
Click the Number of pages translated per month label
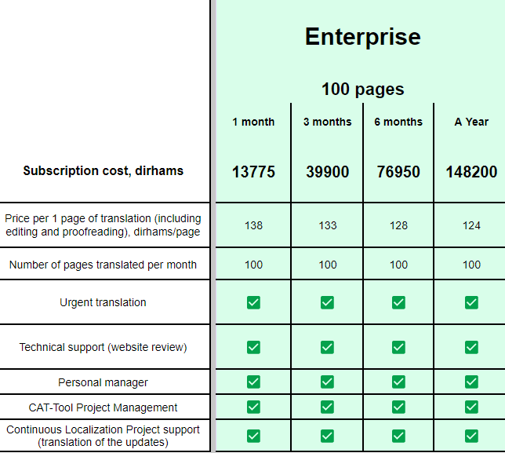pyautogui.click(x=103, y=265)
